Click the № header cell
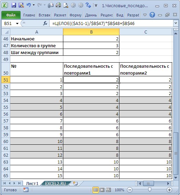Screen dimensions: 180x195 click(x=37, y=69)
